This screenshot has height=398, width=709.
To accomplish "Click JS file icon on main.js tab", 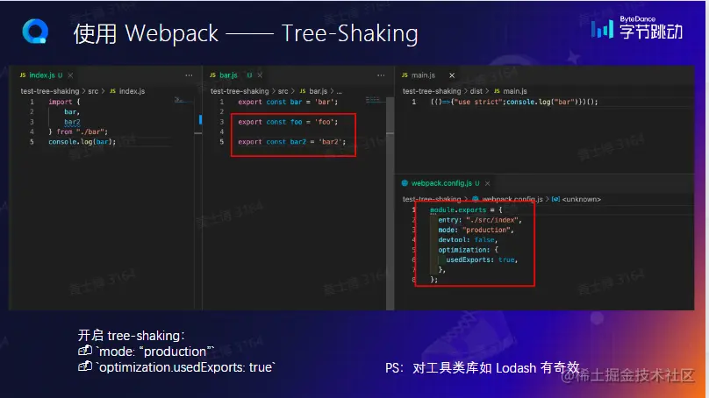I will pos(405,75).
